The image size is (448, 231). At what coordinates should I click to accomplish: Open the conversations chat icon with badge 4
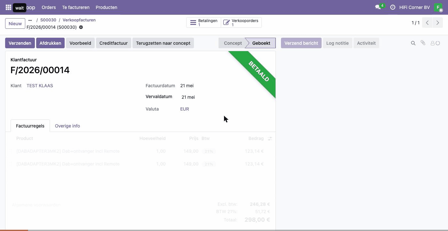click(x=380, y=7)
